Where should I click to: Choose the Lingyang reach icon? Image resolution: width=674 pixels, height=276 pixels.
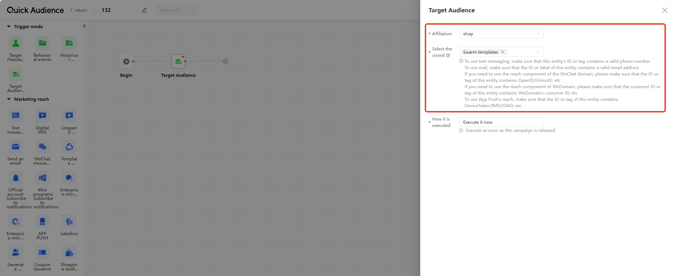click(x=69, y=116)
